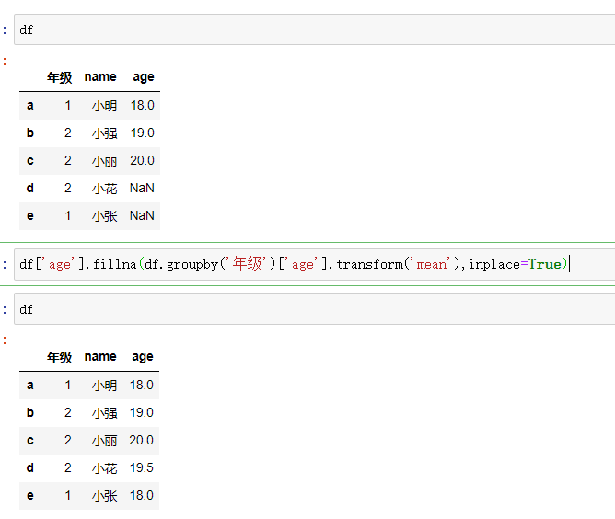Screen dimensions: 615x519
Task: Select 小花 in the lower table
Action: [104, 468]
